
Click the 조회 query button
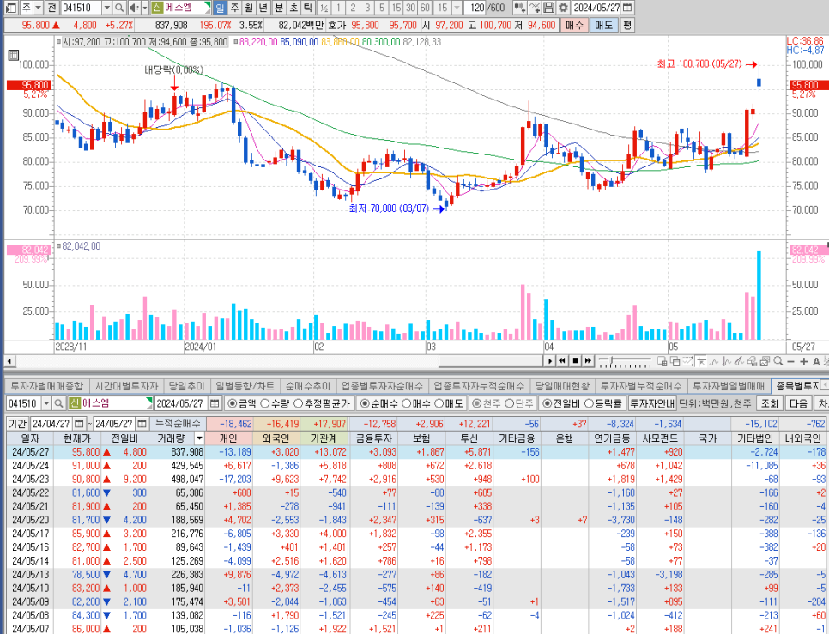point(769,403)
